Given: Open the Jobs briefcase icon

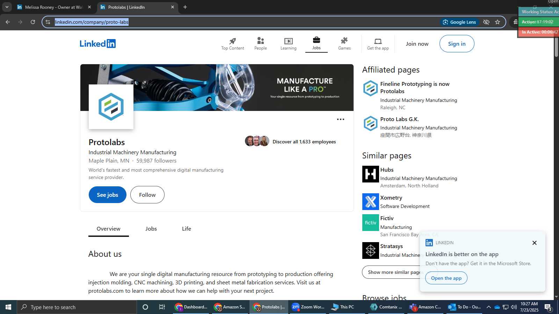Looking at the screenshot, I should [x=317, y=40].
